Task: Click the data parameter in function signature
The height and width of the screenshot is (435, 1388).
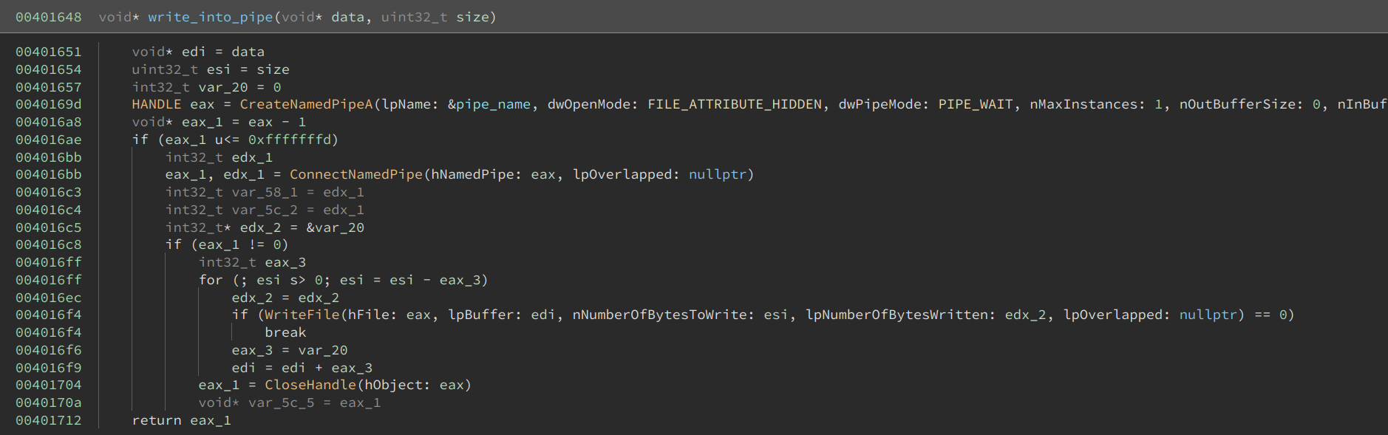Action: click(x=347, y=17)
